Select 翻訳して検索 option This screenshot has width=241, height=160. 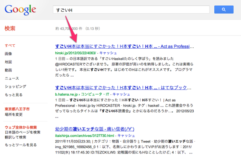15,137
